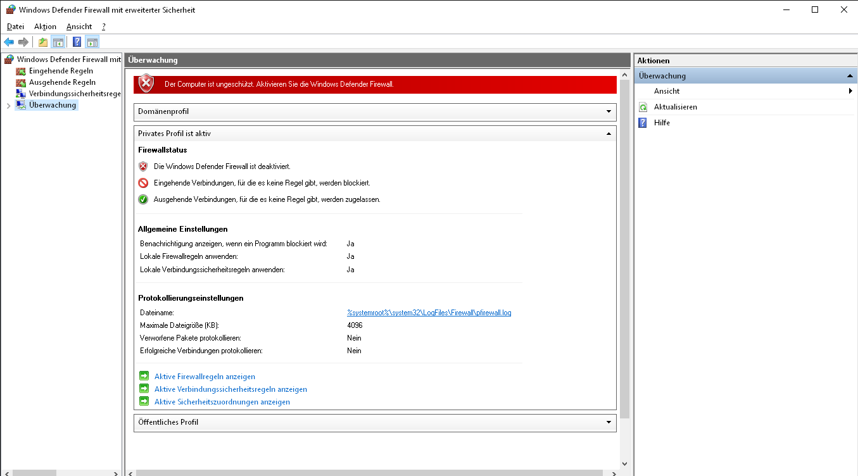Click the red shield icon in the warning banner
The height and width of the screenshot is (476, 858).
tap(146, 84)
